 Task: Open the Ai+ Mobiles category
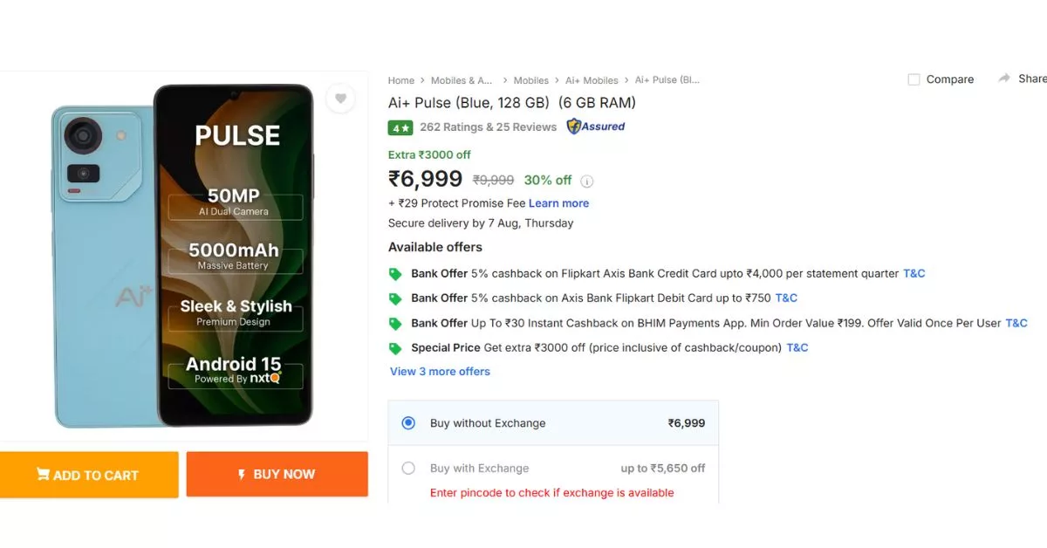pos(592,79)
